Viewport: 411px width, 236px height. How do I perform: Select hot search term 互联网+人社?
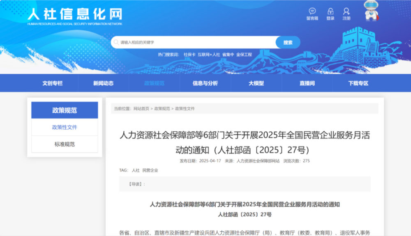pos(209,55)
